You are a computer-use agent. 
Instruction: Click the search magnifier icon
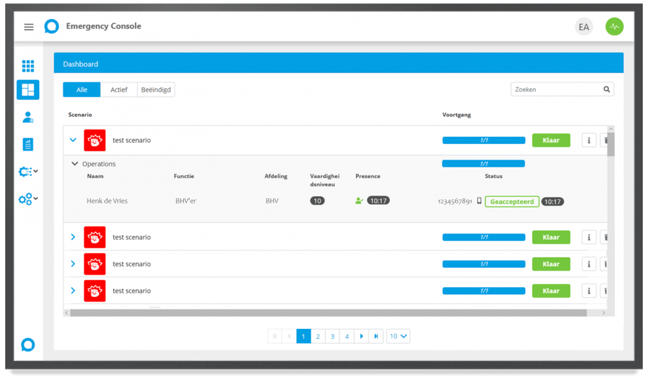(607, 90)
